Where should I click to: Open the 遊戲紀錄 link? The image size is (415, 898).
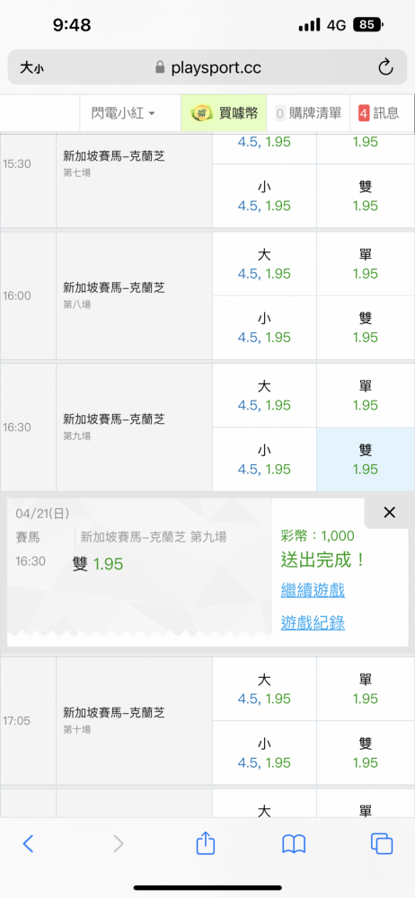click(313, 622)
